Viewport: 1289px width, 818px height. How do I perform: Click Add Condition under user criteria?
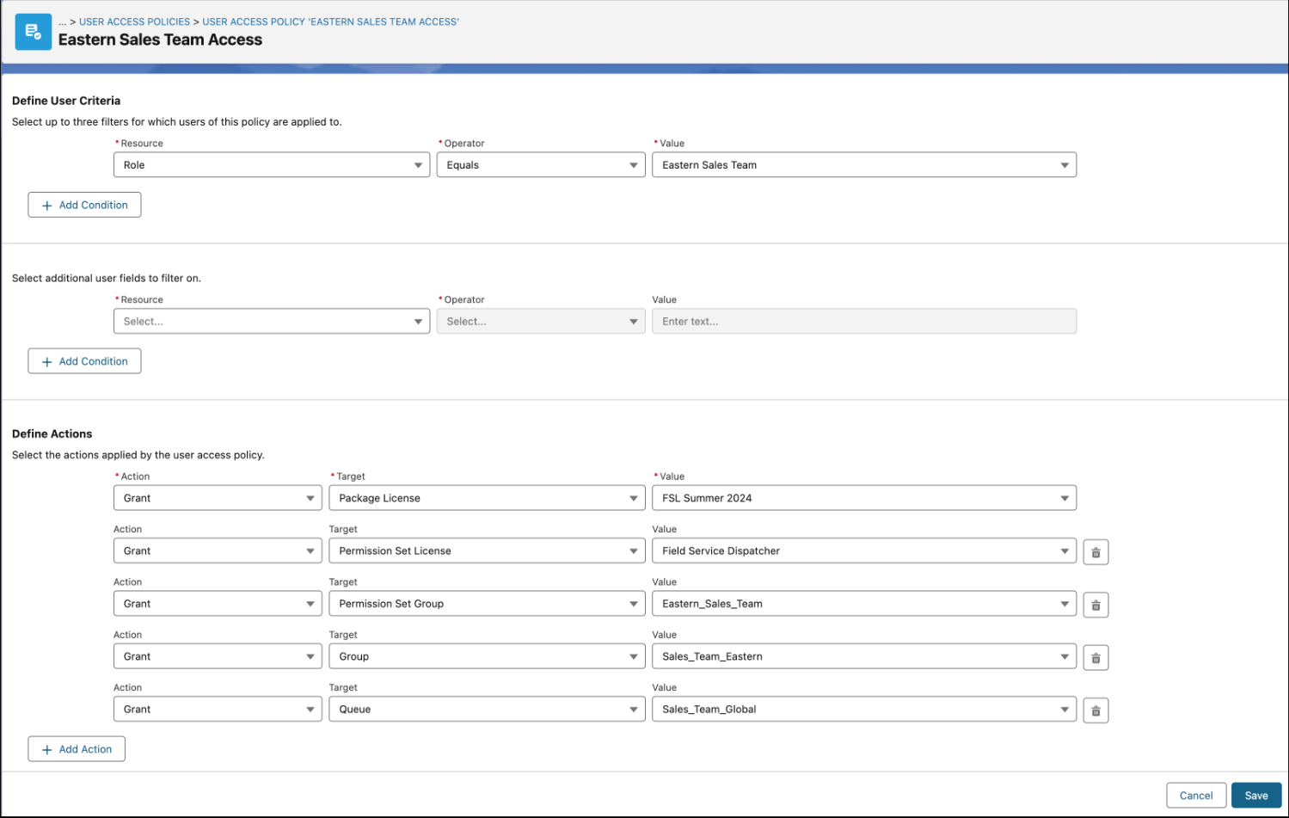(84, 205)
